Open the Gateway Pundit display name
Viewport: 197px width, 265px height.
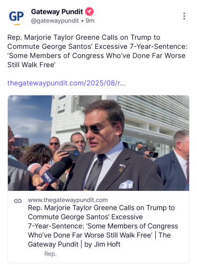pos(57,12)
